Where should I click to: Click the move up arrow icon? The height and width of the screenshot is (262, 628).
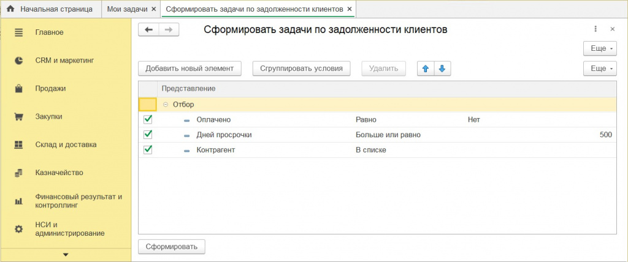425,69
